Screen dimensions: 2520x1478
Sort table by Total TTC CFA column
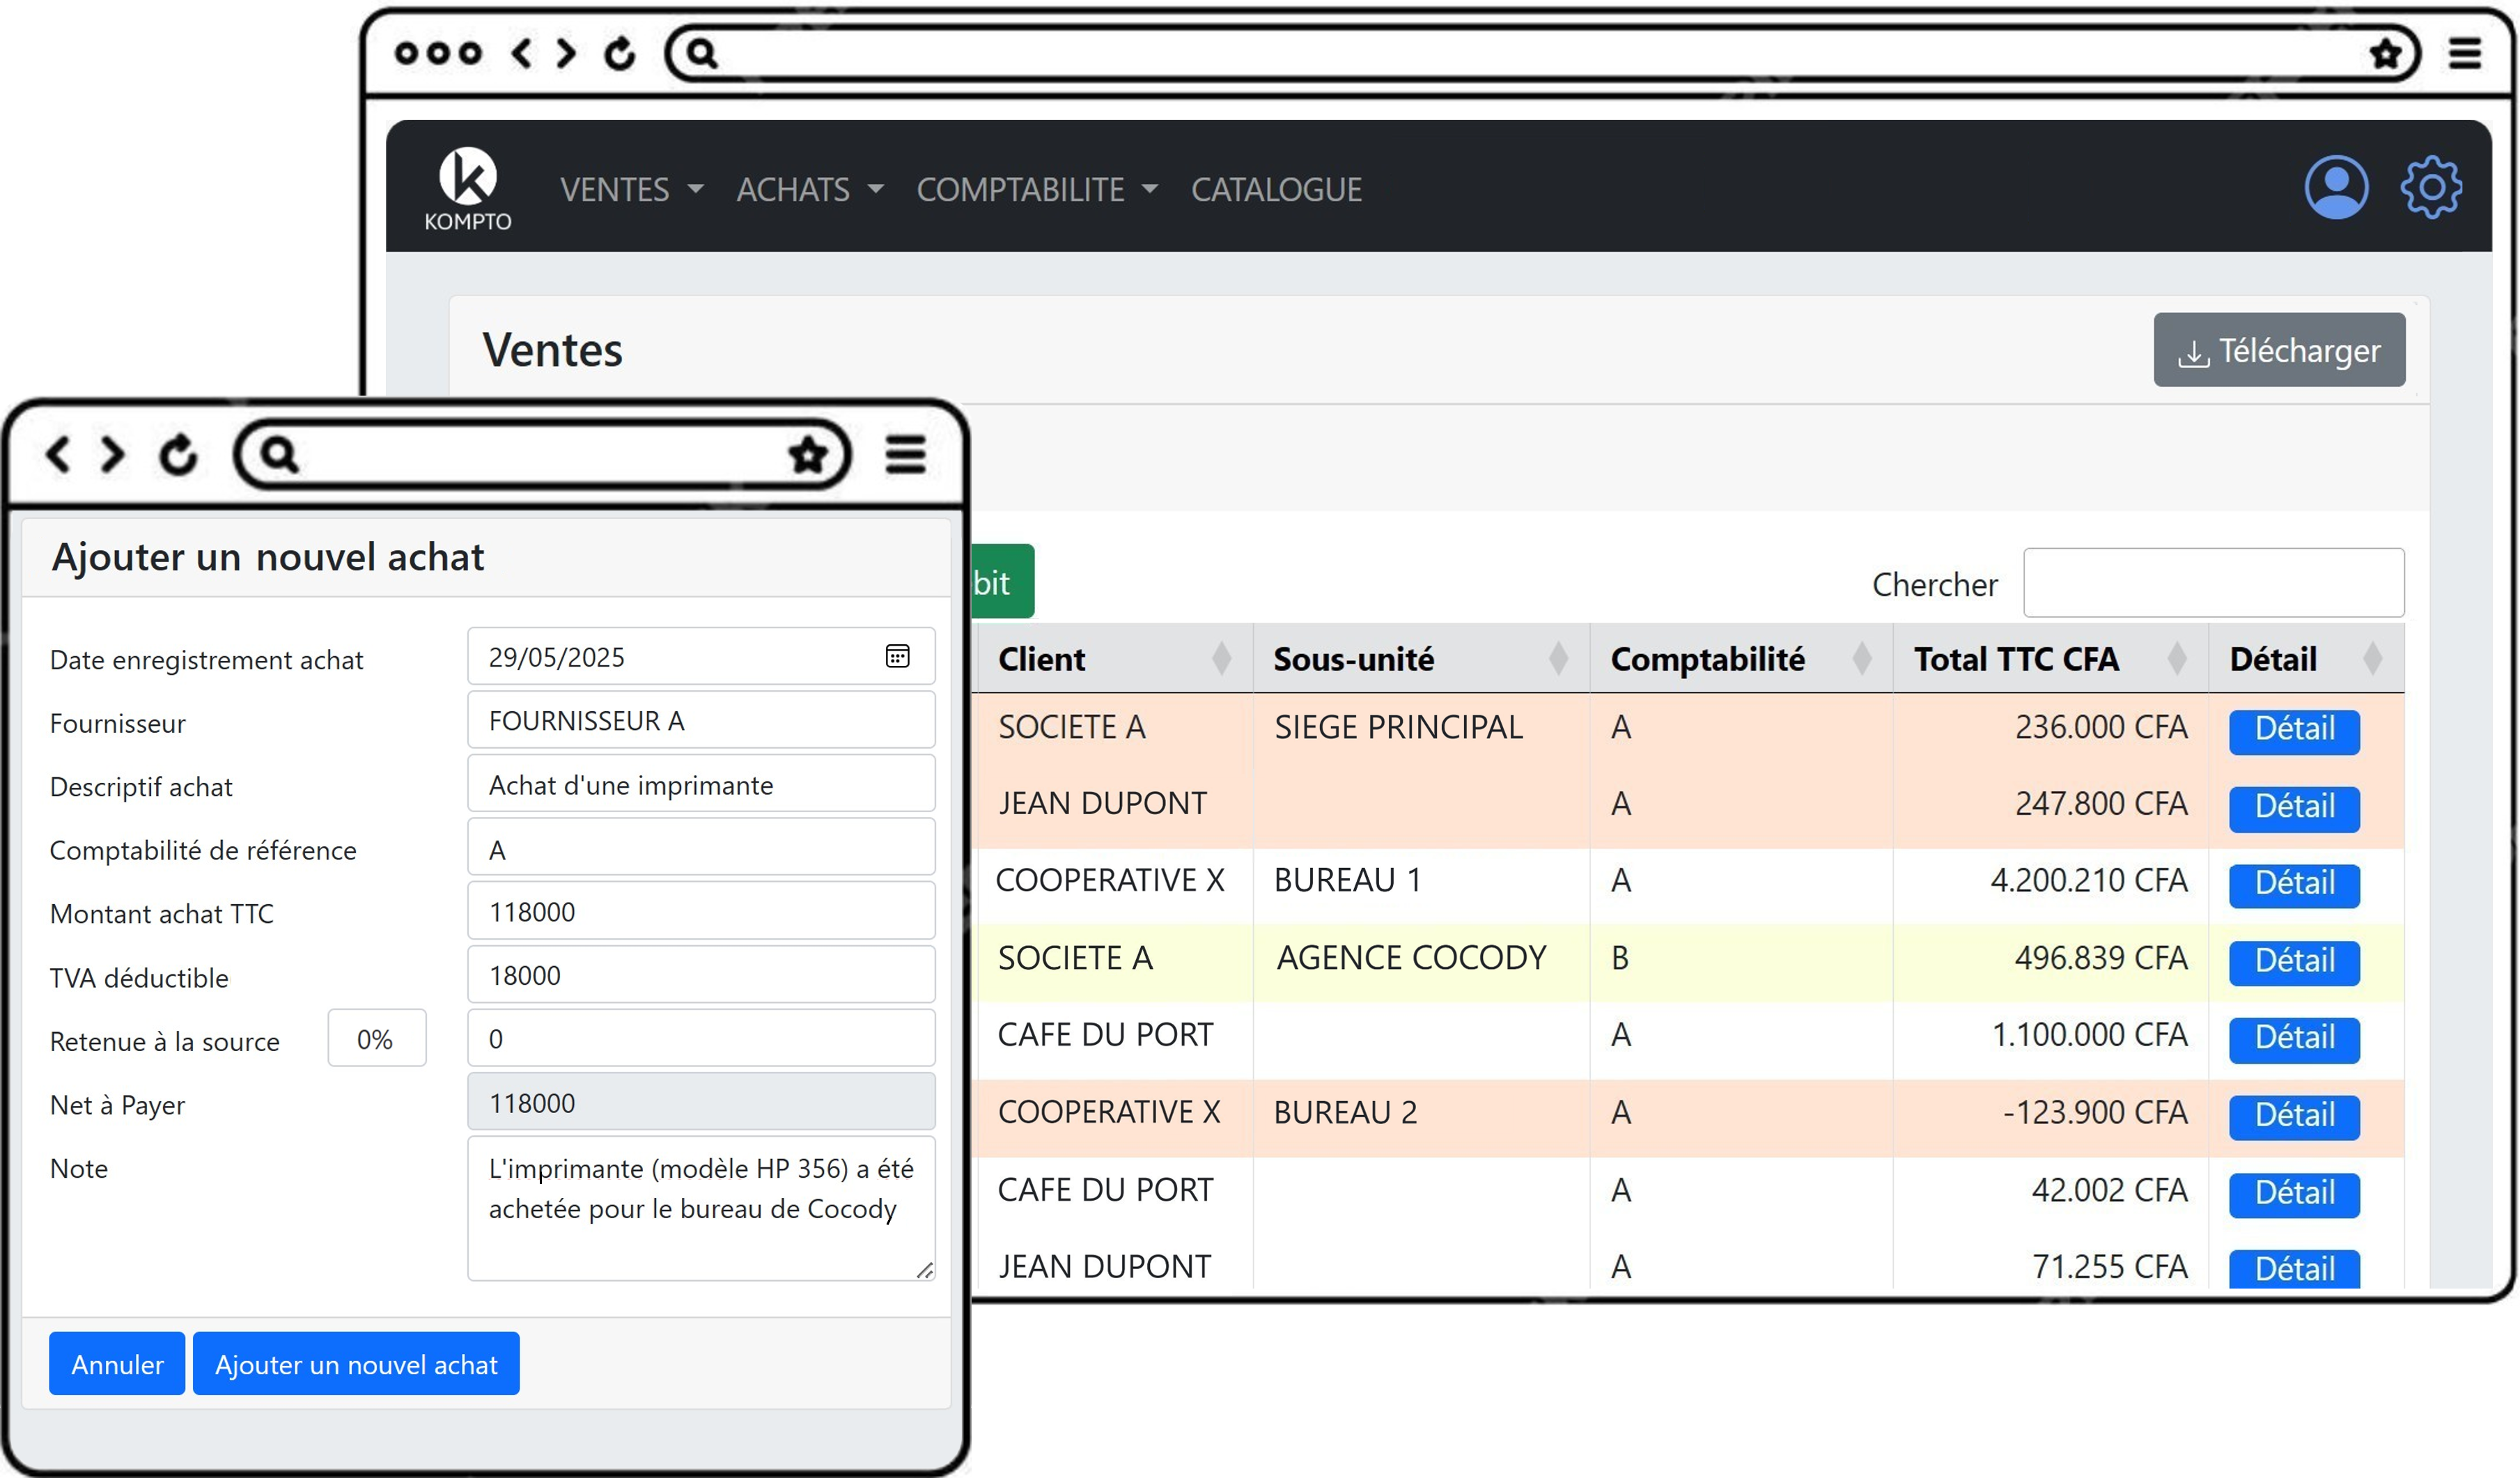pos(2176,659)
